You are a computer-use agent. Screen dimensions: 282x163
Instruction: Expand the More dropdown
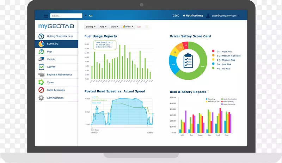click(x=114, y=27)
